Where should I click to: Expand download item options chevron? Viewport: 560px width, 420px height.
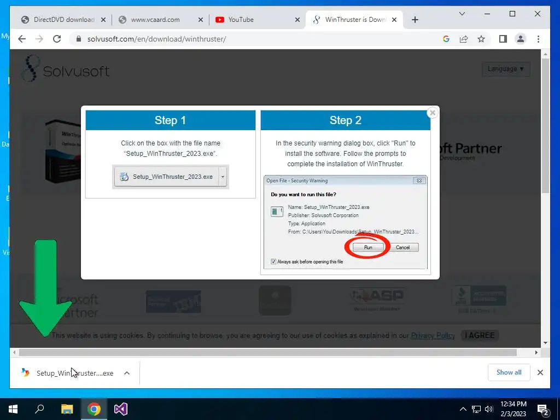point(127,373)
